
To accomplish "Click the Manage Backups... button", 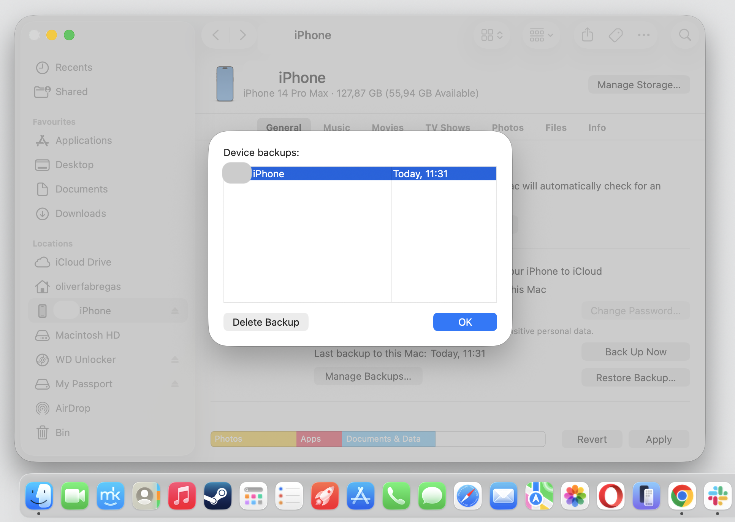I will 368,376.
